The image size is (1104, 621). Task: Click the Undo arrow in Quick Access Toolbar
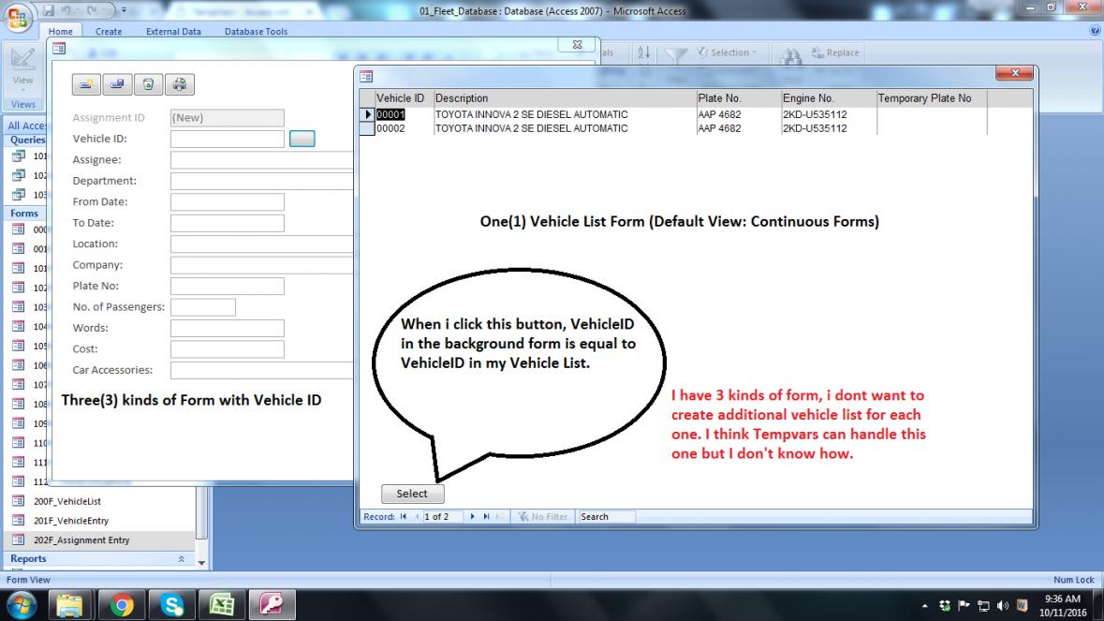coord(66,10)
